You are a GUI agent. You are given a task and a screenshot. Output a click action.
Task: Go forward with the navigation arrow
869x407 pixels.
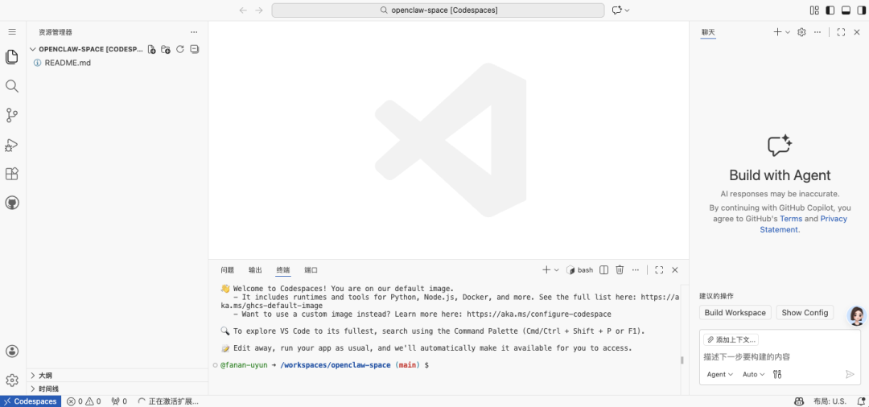[x=259, y=10]
